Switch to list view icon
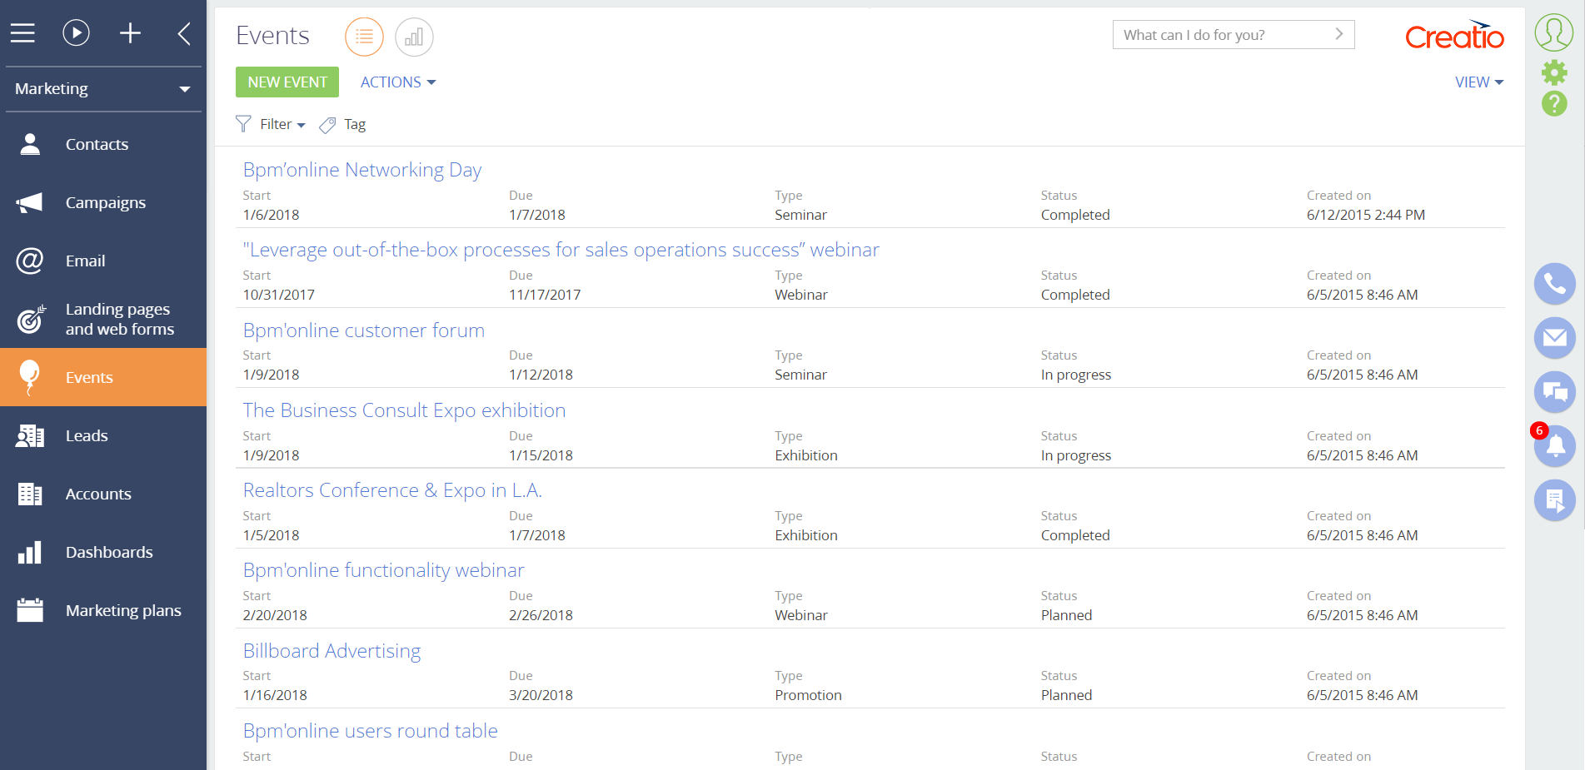1585x770 pixels. pos(364,37)
